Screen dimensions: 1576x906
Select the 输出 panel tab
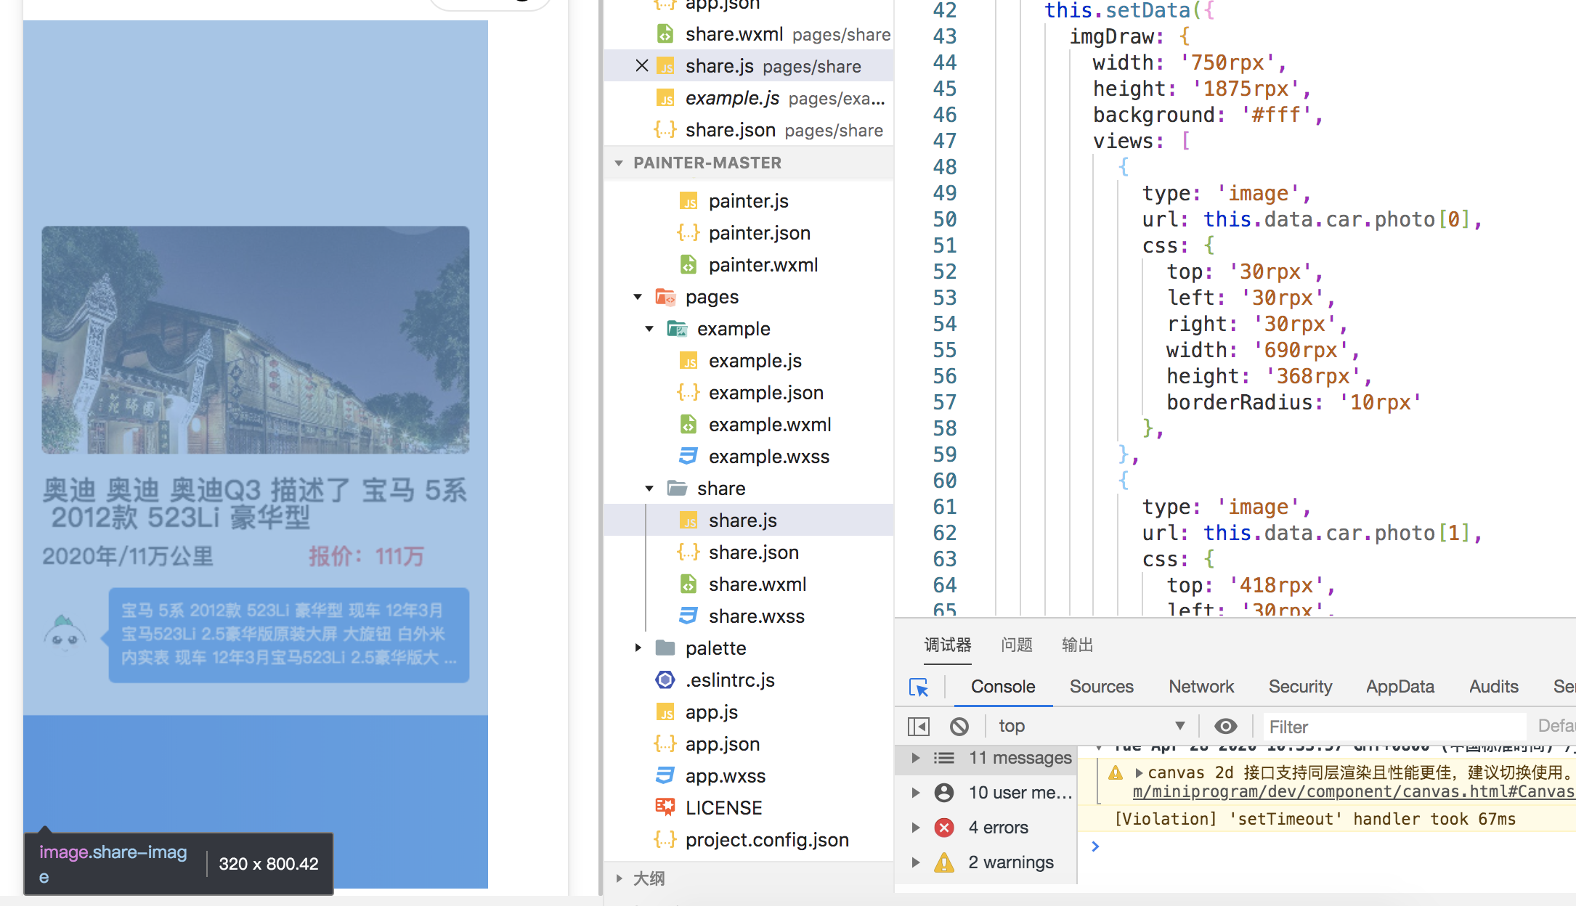(1077, 645)
